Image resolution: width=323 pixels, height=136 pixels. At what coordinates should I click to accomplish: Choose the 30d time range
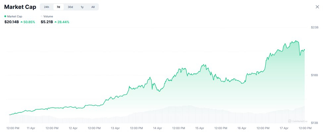tap(70, 7)
